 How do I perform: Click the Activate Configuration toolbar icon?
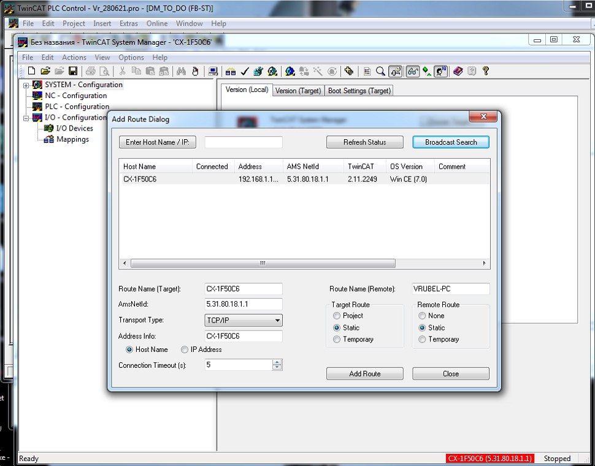tap(258, 71)
